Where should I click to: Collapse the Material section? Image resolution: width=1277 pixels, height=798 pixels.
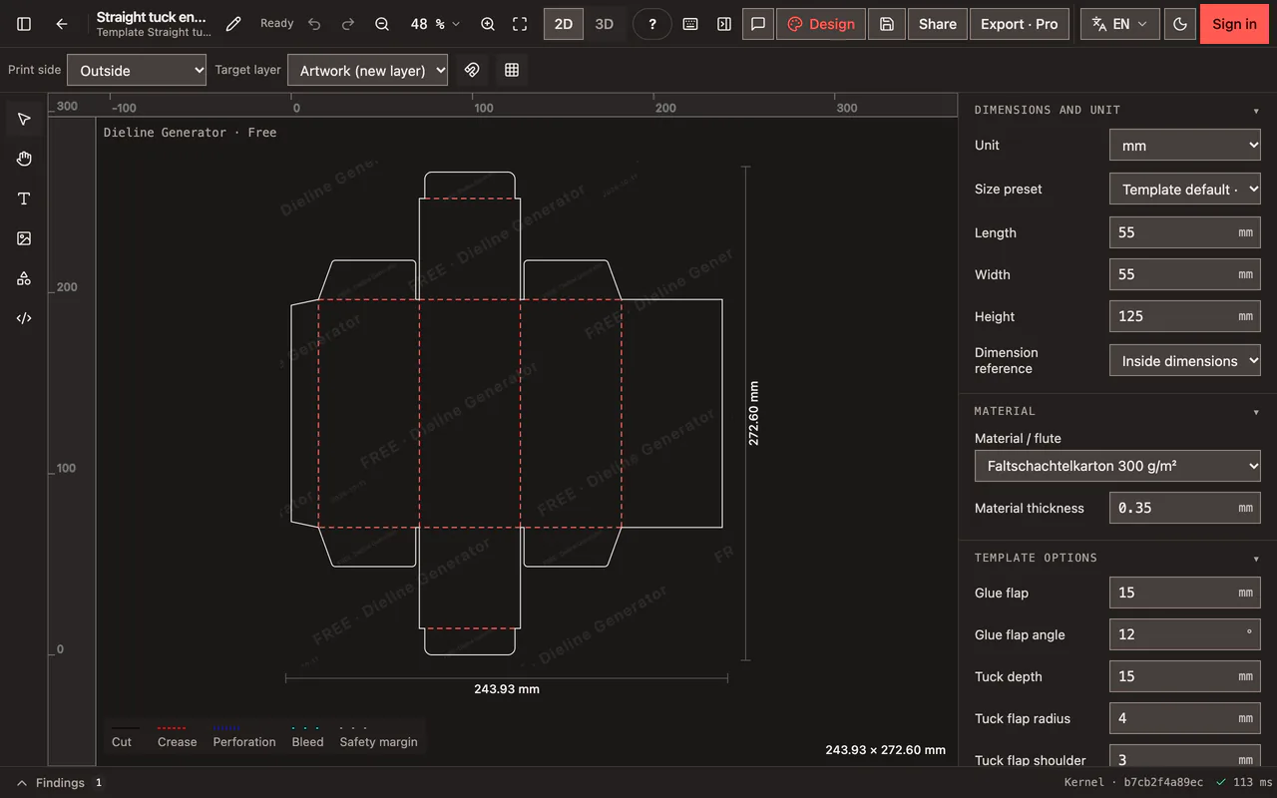point(1117,411)
